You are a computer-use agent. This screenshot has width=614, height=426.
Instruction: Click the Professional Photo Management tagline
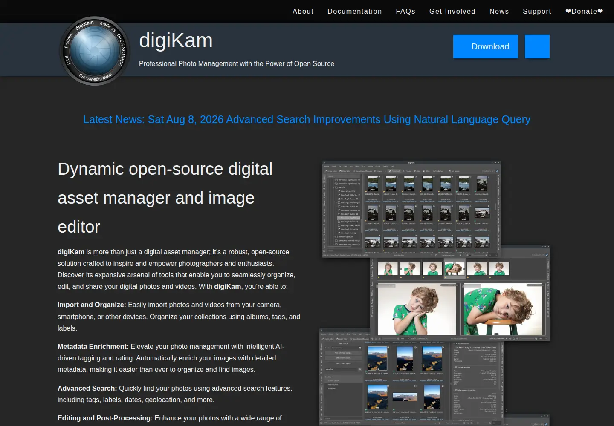237,63
